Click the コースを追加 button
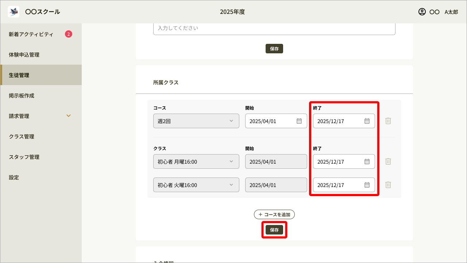The height and width of the screenshot is (263, 467). [x=274, y=214]
